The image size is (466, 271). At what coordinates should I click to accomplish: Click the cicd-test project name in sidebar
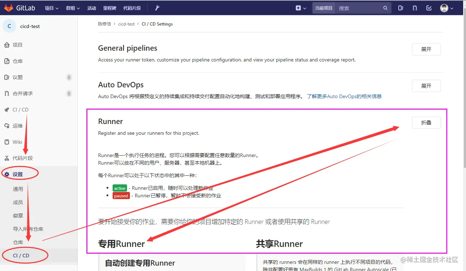point(30,26)
